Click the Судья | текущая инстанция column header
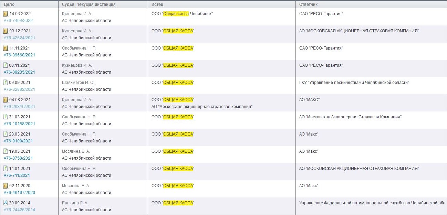447x215 pixels. point(103,4)
